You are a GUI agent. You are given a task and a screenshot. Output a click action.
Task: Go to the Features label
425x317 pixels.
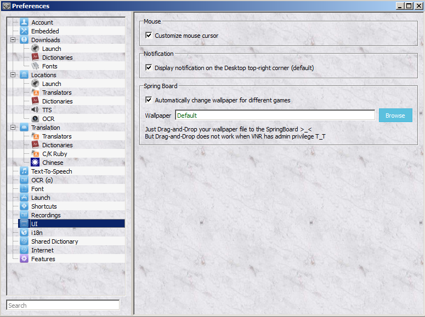[43, 259]
